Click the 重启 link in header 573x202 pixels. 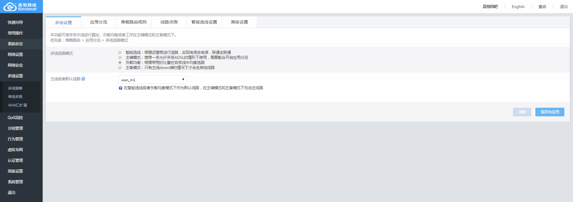coord(542,7)
